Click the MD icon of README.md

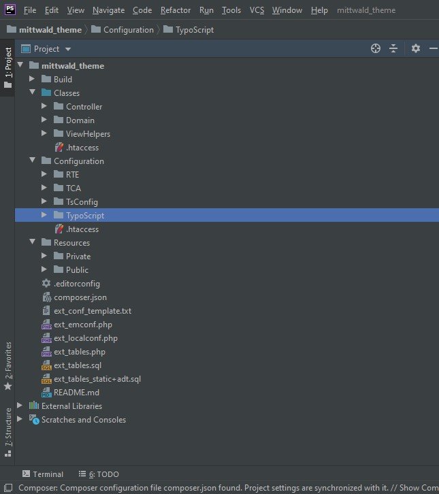point(46,392)
